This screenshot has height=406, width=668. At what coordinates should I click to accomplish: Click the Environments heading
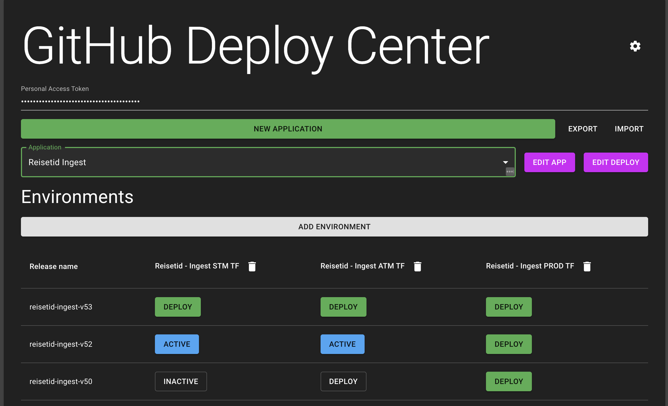77,197
